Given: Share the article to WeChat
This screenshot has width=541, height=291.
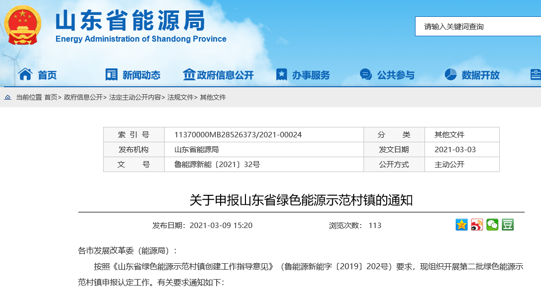Looking at the screenshot, I should pos(491,225).
